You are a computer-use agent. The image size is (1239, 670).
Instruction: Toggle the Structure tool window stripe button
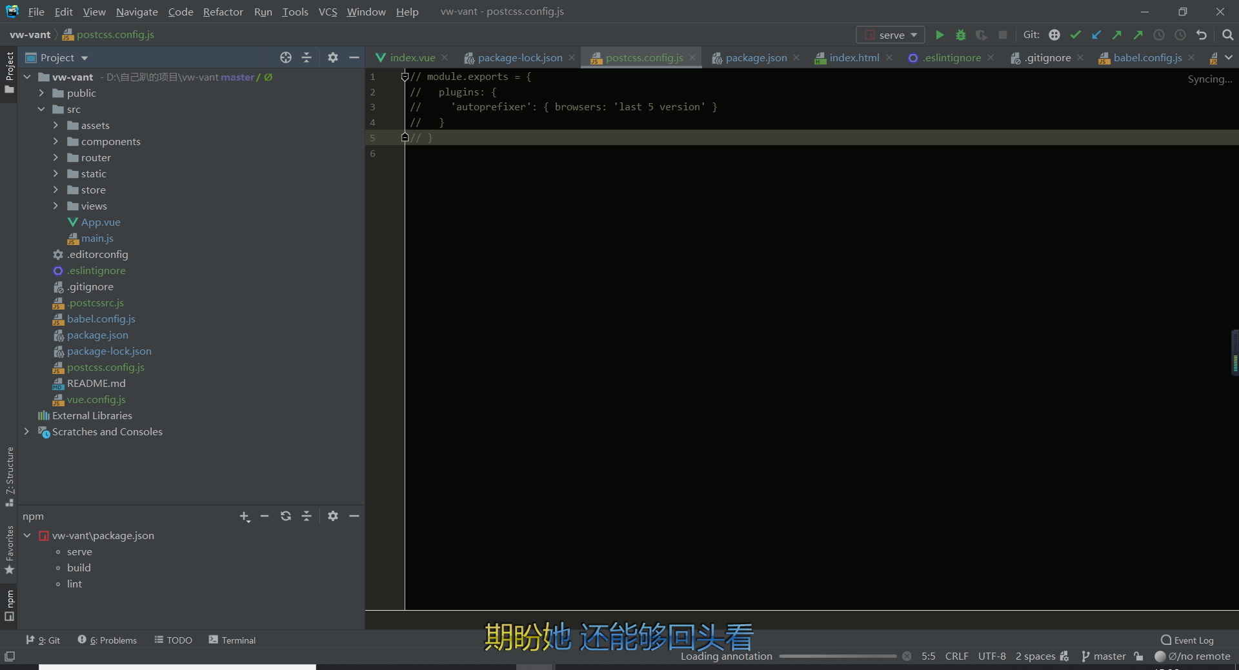(10, 477)
